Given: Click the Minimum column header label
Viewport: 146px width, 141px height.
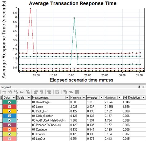Looking at the screenshot, I should click(75, 97).
